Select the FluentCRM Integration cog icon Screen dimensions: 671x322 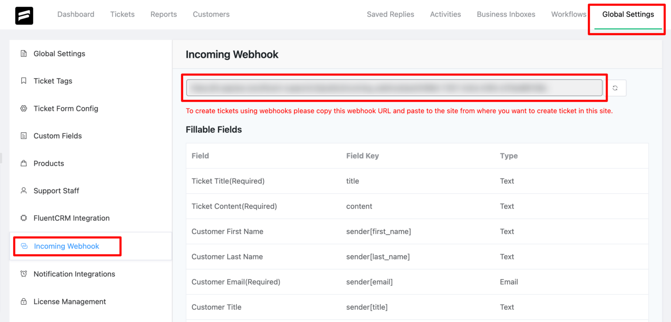[24, 218]
